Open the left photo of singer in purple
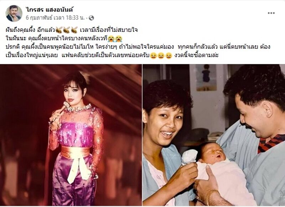Viewport: 285px width, 207px height. tap(71, 135)
